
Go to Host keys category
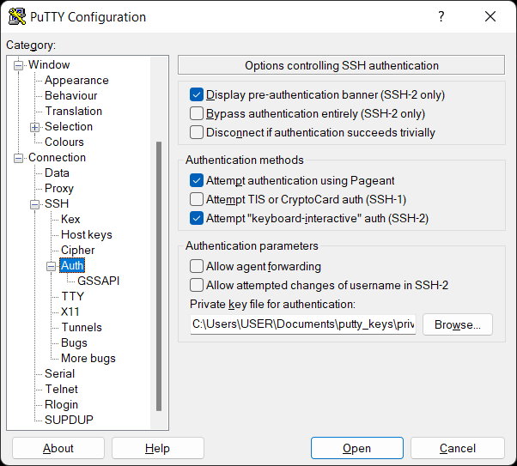(86, 234)
